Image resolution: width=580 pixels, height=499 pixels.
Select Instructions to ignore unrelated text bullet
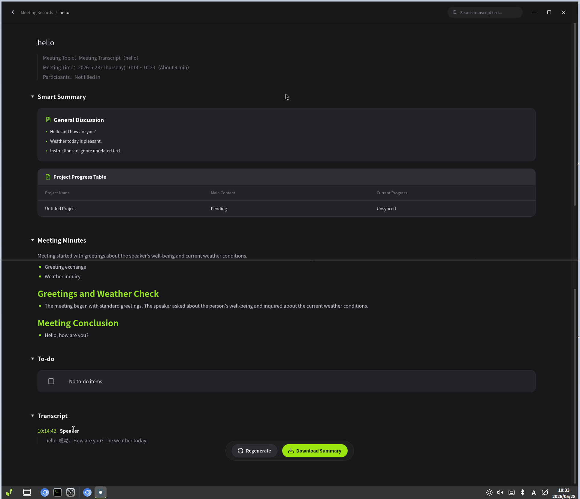86,151
